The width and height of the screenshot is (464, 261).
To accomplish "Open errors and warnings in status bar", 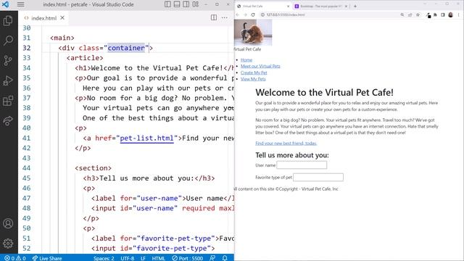I will click(x=15, y=258).
